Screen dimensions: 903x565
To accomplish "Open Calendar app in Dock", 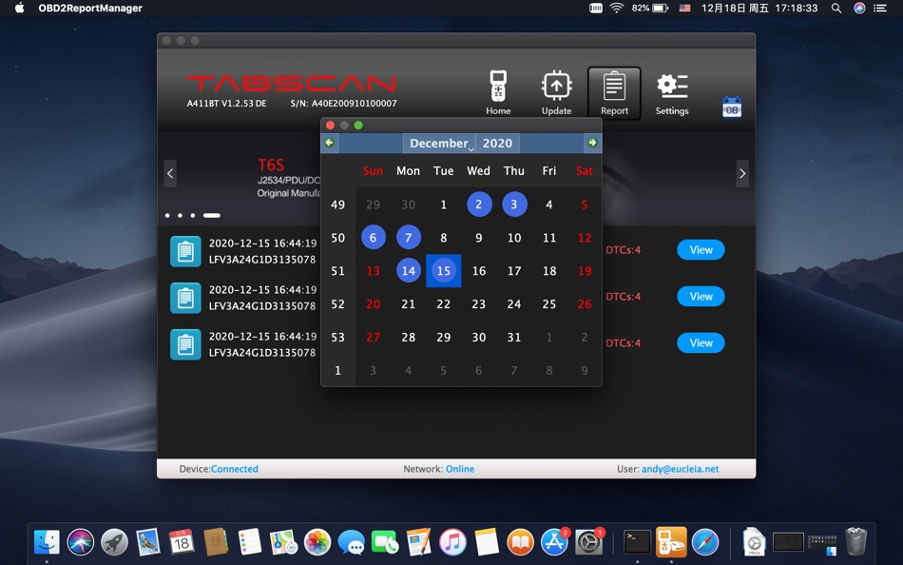I will 182,542.
